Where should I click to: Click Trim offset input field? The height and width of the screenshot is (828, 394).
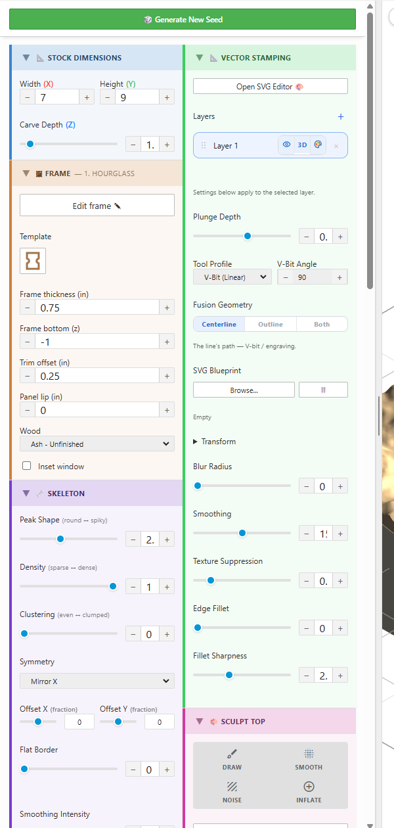(97, 375)
